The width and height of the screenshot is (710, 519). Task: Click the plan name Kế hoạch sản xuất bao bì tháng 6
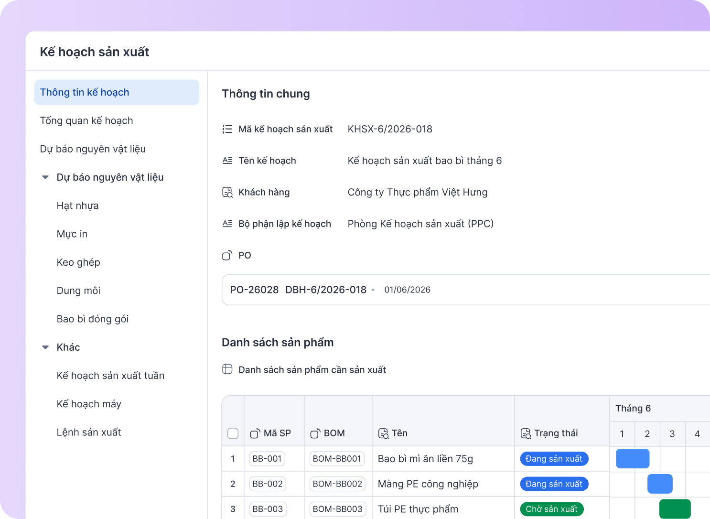pyautogui.click(x=425, y=161)
